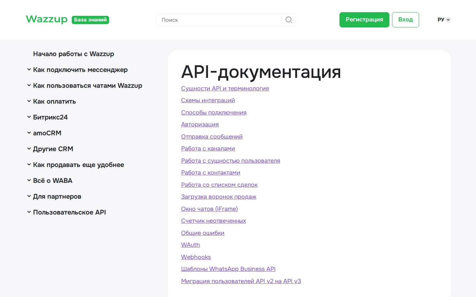The image size is (476, 297).
Task: Open Окно чатов (iFrame) link
Action: (210, 209)
